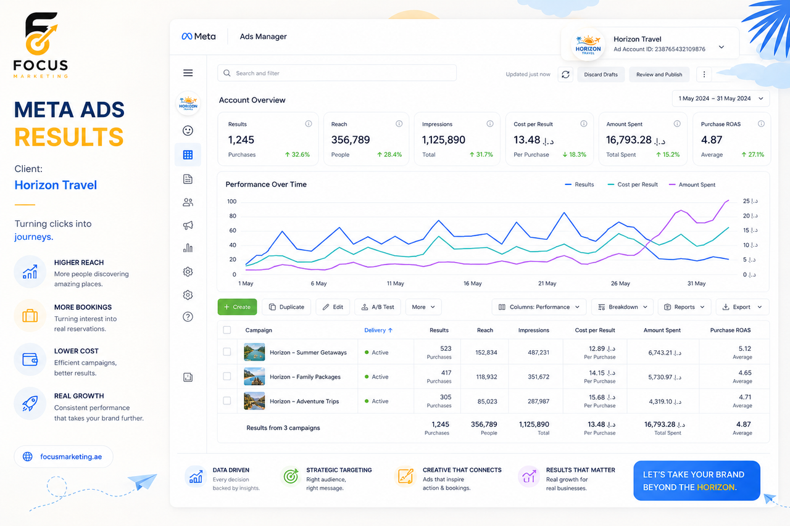Click the A/B Test button

[378, 307]
